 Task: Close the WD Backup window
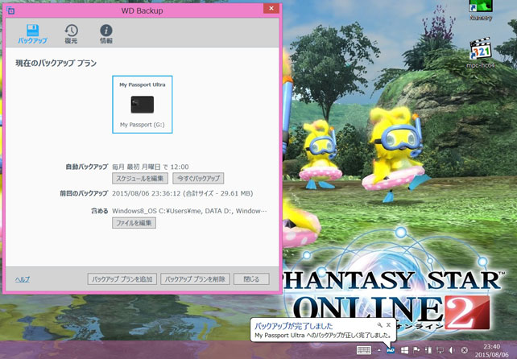pyautogui.click(x=271, y=8)
